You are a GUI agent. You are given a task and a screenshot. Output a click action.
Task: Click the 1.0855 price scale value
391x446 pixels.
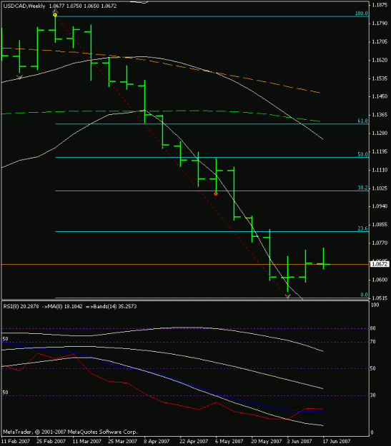point(380,224)
